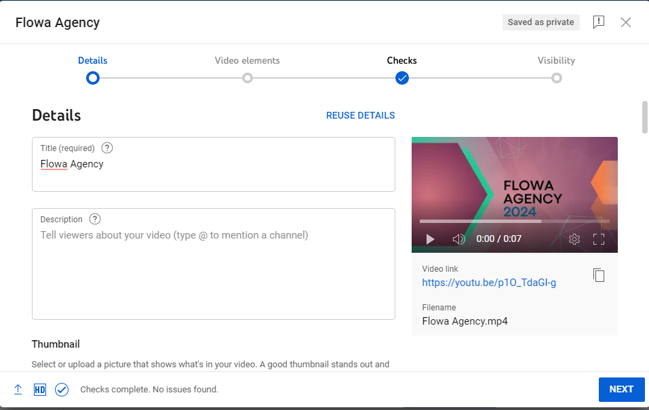This screenshot has height=410, width=649.
Task: Mute the preview player audio
Action: click(x=458, y=239)
